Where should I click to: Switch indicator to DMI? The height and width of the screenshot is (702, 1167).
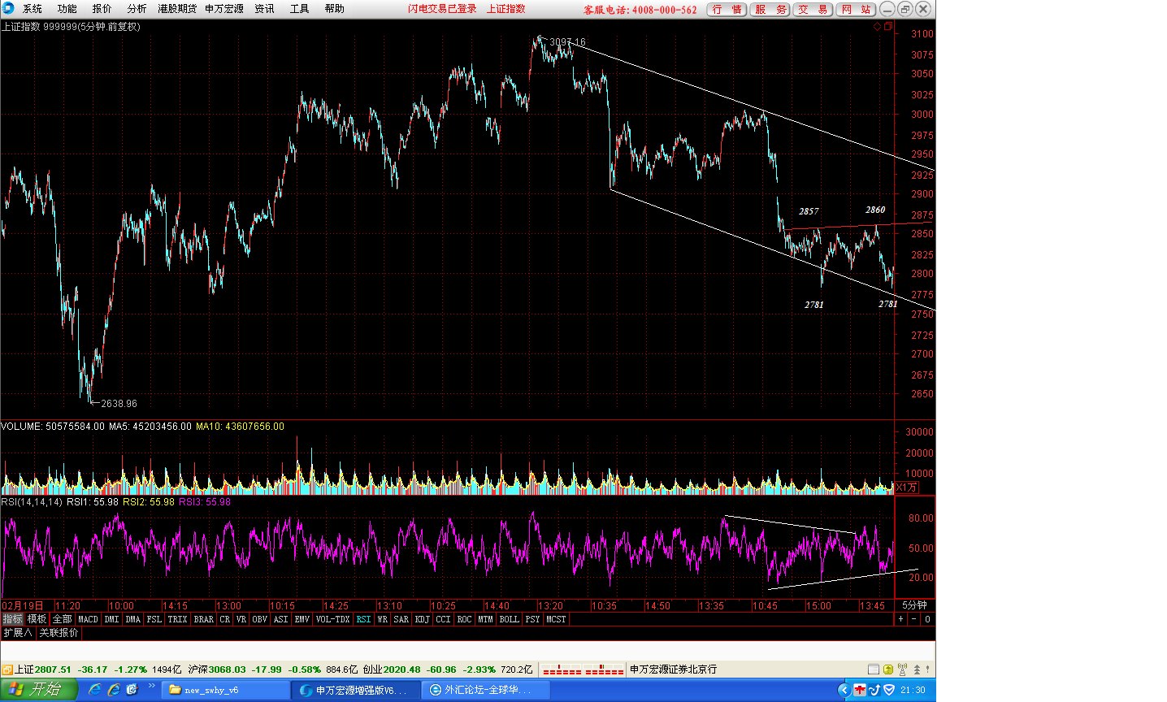tap(112, 619)
